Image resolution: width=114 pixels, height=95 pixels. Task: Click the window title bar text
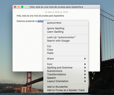pyautogui.click(x=56, y=7)
